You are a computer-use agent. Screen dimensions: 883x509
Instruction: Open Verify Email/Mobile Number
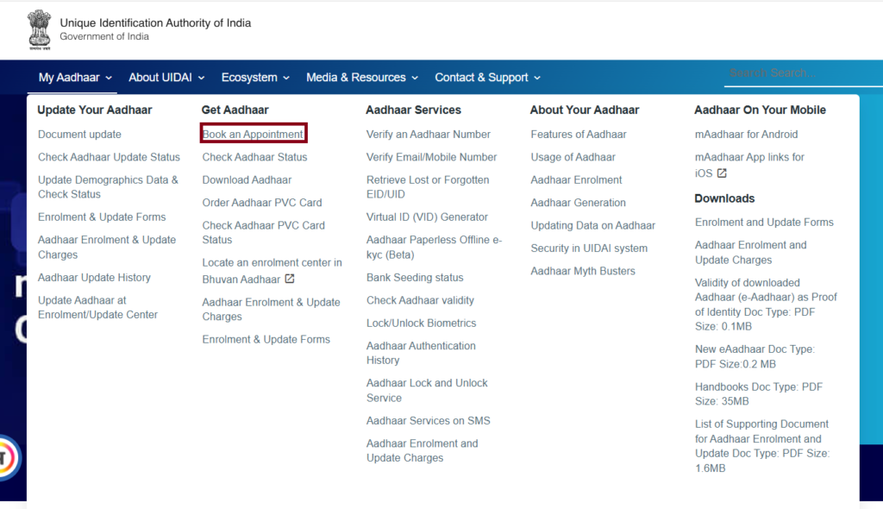(x=431, y=157)
